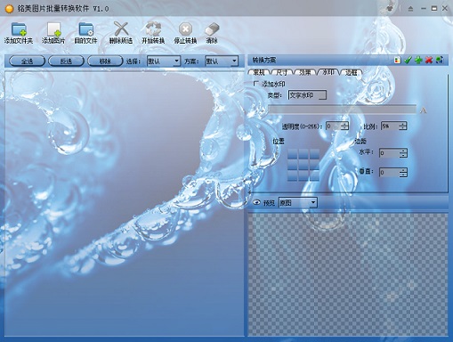Open the 选择 dropdown
The width and height of the screenshot is (453, 342).
(164, 61)
